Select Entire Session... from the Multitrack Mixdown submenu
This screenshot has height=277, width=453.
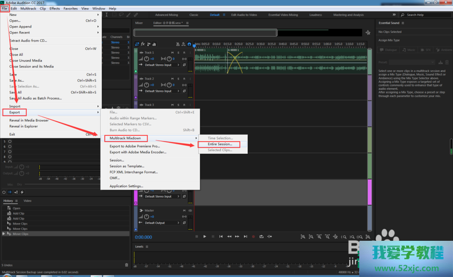pyautogui.click(x=220, y=144)
